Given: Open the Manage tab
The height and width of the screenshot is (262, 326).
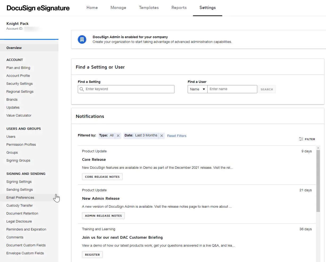Looking at the screenshot, I should [118, 8].
